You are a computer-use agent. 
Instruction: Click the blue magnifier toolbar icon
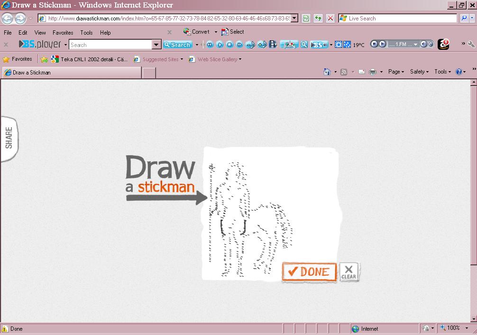(304, 45)
